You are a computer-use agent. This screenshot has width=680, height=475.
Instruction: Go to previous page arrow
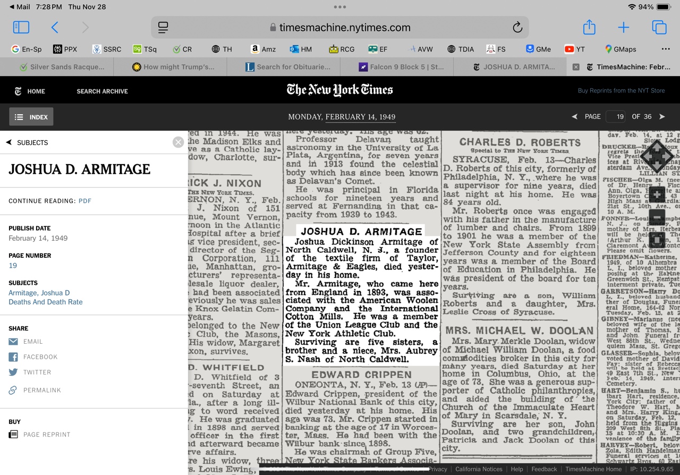(574, 116)
